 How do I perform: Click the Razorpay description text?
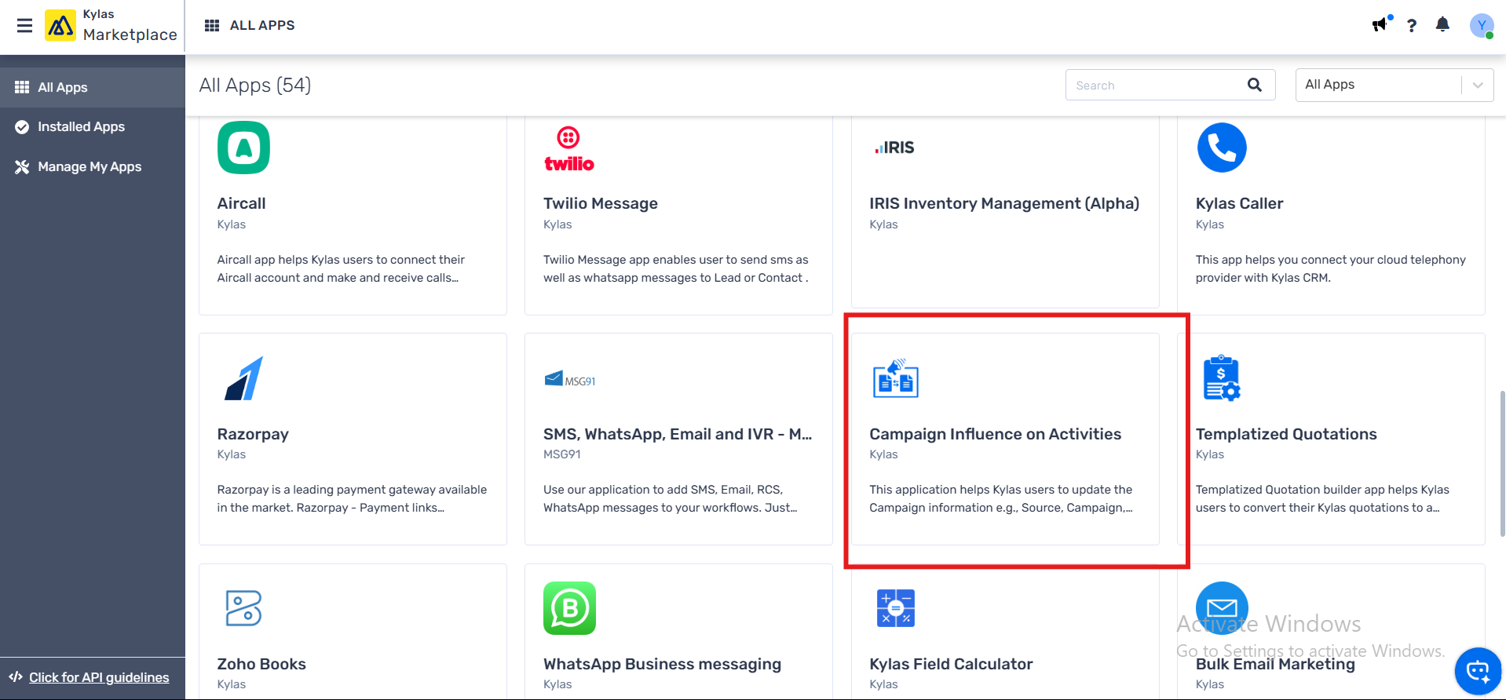352,498
